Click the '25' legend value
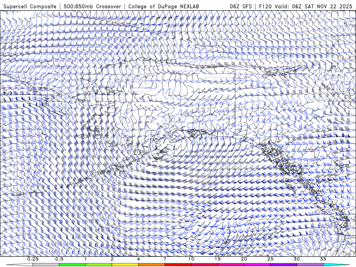Image resolution: width=356 pixels, height=267 pixels. [270, 259]
